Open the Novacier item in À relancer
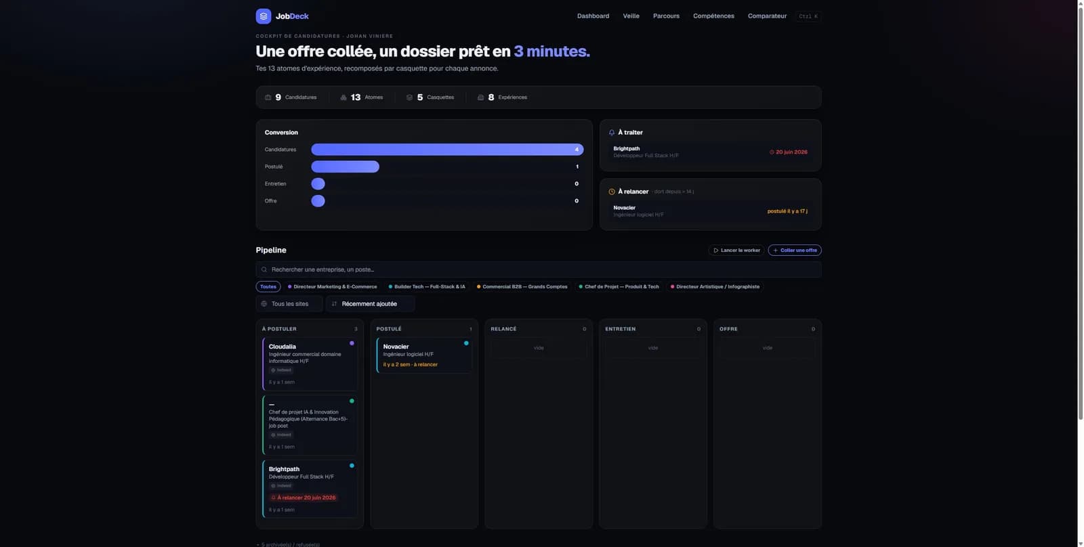This screenshot has width=1084, height=547. coord(710,211)
